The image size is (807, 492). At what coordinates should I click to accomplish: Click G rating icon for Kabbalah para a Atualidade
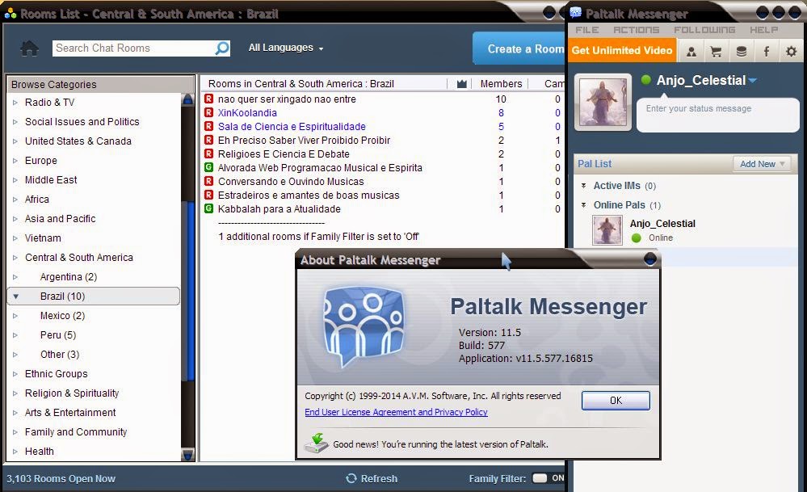click(x=208, y=208)
